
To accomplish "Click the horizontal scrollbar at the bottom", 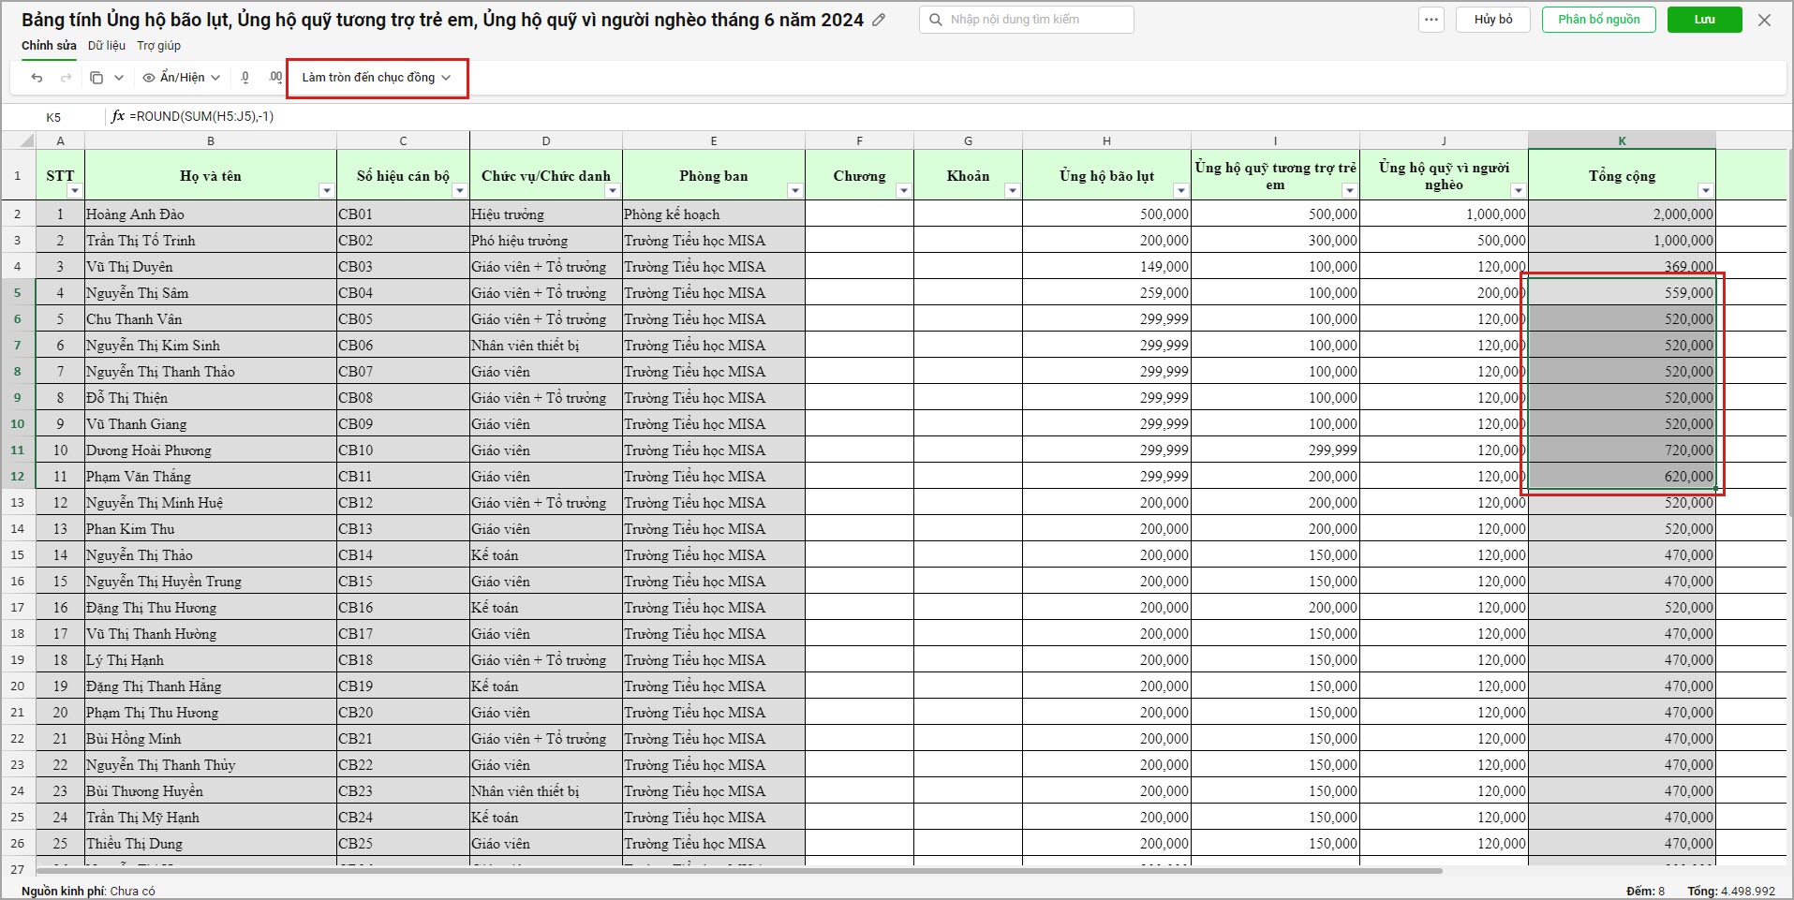I will click(x=738, y=871).
